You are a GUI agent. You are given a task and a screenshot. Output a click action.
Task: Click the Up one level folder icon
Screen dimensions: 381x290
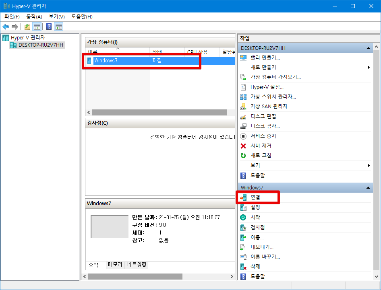point(27,27)
